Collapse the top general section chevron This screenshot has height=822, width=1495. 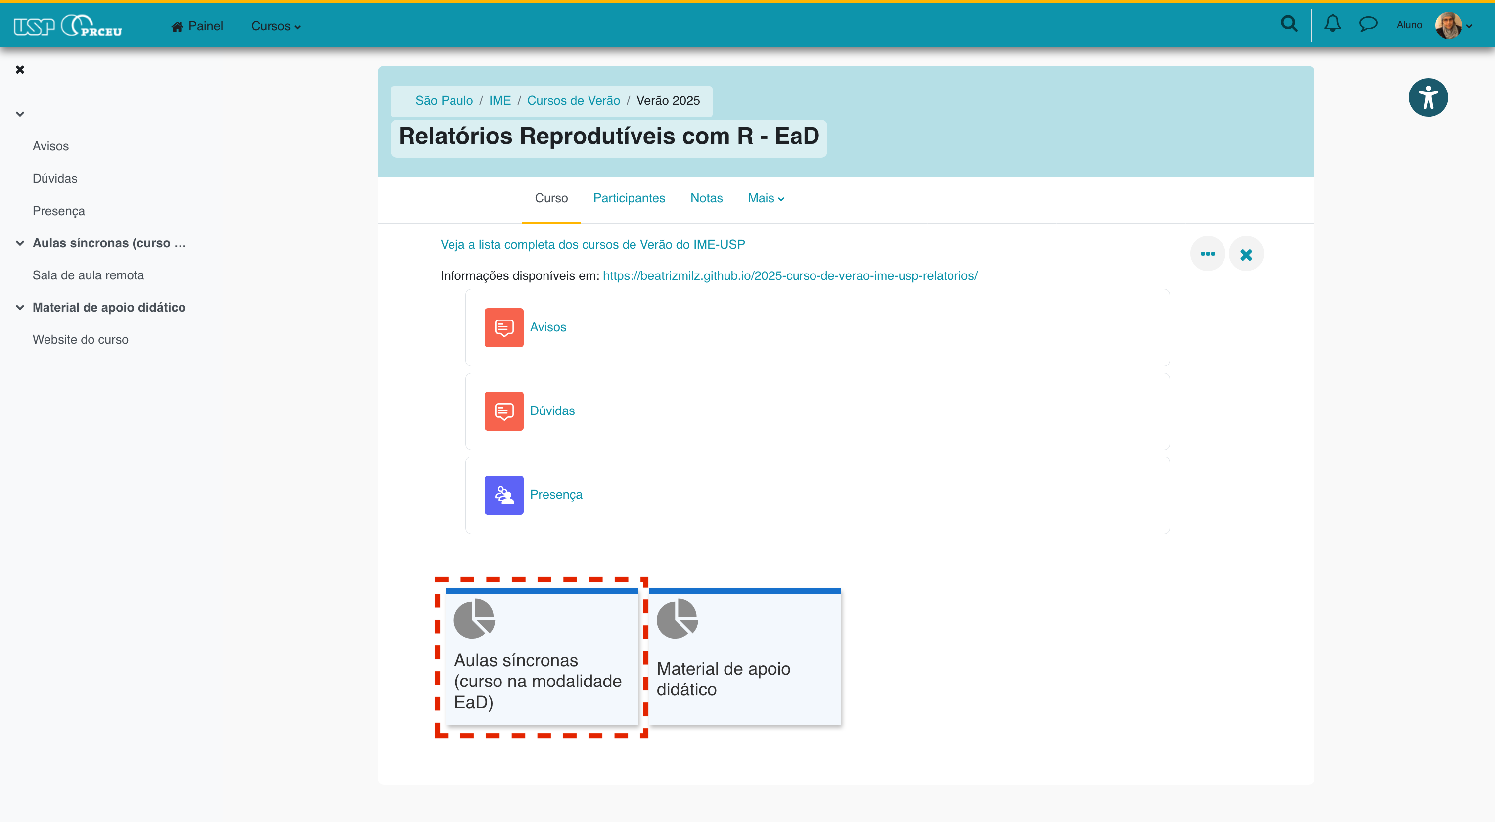[20, 114]
